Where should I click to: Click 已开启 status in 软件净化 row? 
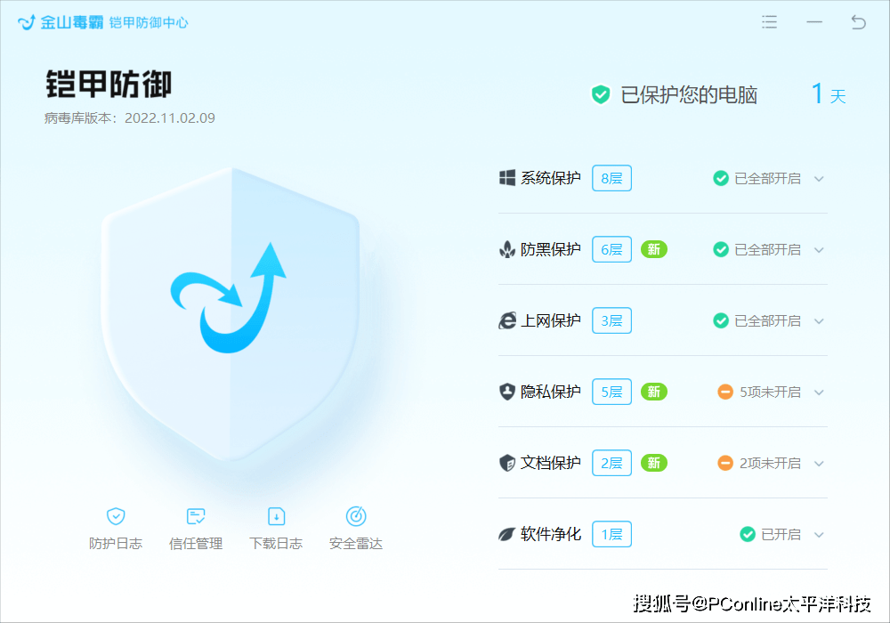(781, 535)
